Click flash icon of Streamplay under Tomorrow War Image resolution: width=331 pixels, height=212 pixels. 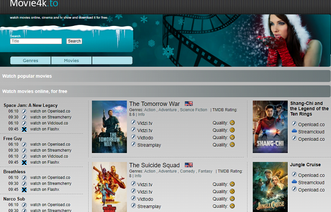tap(133, 145)
